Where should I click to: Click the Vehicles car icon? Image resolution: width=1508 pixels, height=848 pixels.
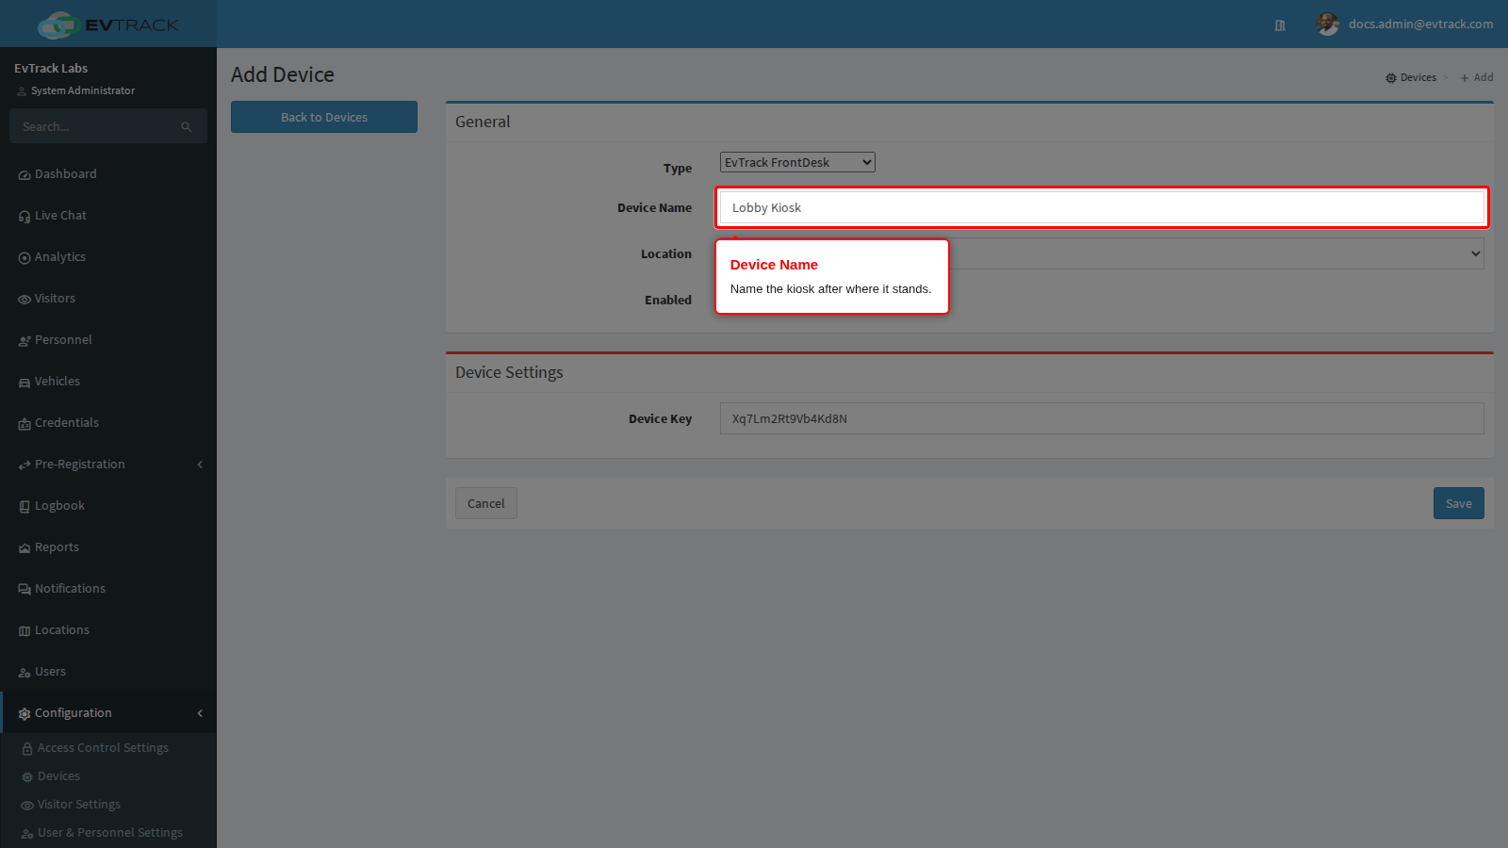tap(25, 383)
